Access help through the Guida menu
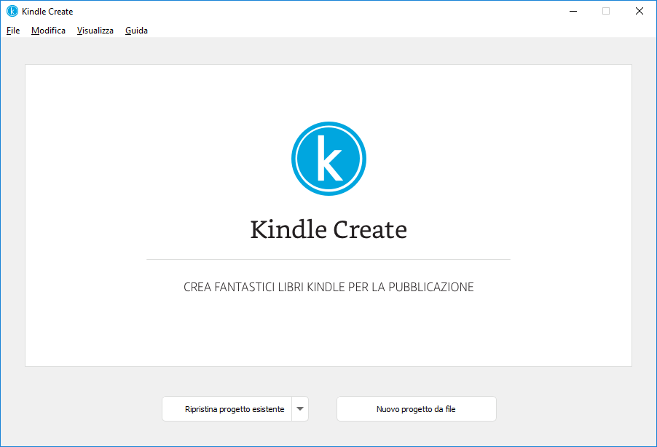Image resolution: width=657 pixels, height=447 pixels. tap(136, 30)
